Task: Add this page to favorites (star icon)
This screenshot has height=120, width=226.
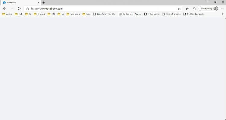Action: pyautogui.click(x=179, y=8)
